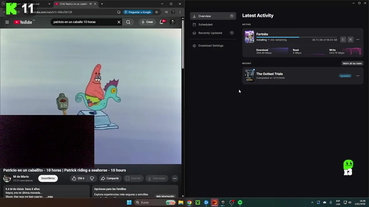This screenshot has width=369, height=207.
Task: Click the Fortnite install progress bar
Action: pos(297,37)
